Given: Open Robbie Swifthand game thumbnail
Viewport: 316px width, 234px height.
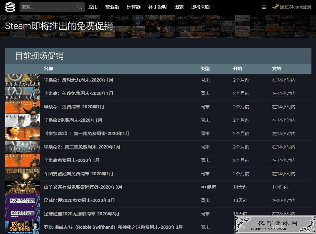Looking at the screenshot, I should click(22, 227).
